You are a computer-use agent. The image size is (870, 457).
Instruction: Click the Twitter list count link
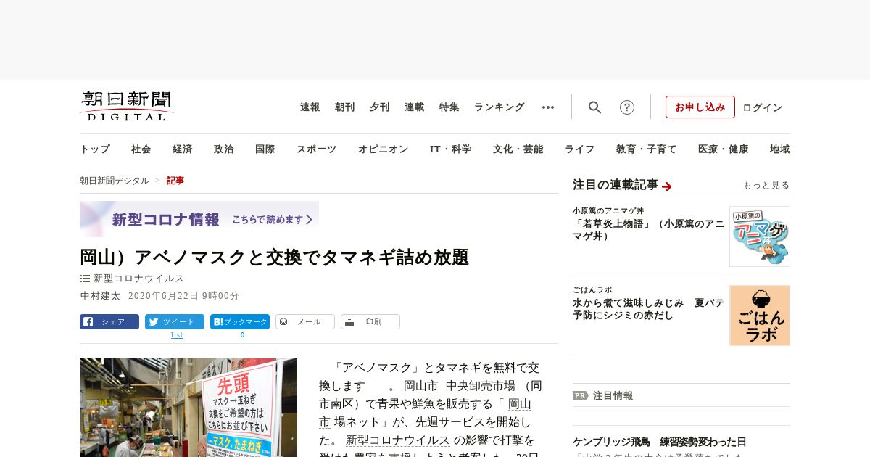(177, 335)
